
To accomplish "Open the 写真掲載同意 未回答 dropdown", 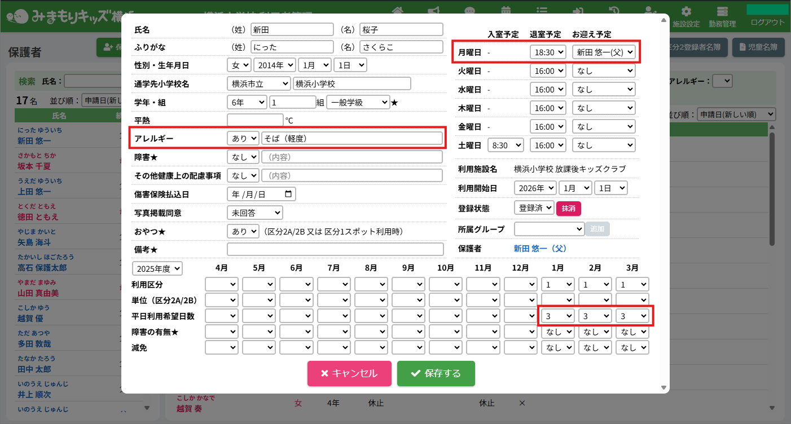I will pos(254,213).
